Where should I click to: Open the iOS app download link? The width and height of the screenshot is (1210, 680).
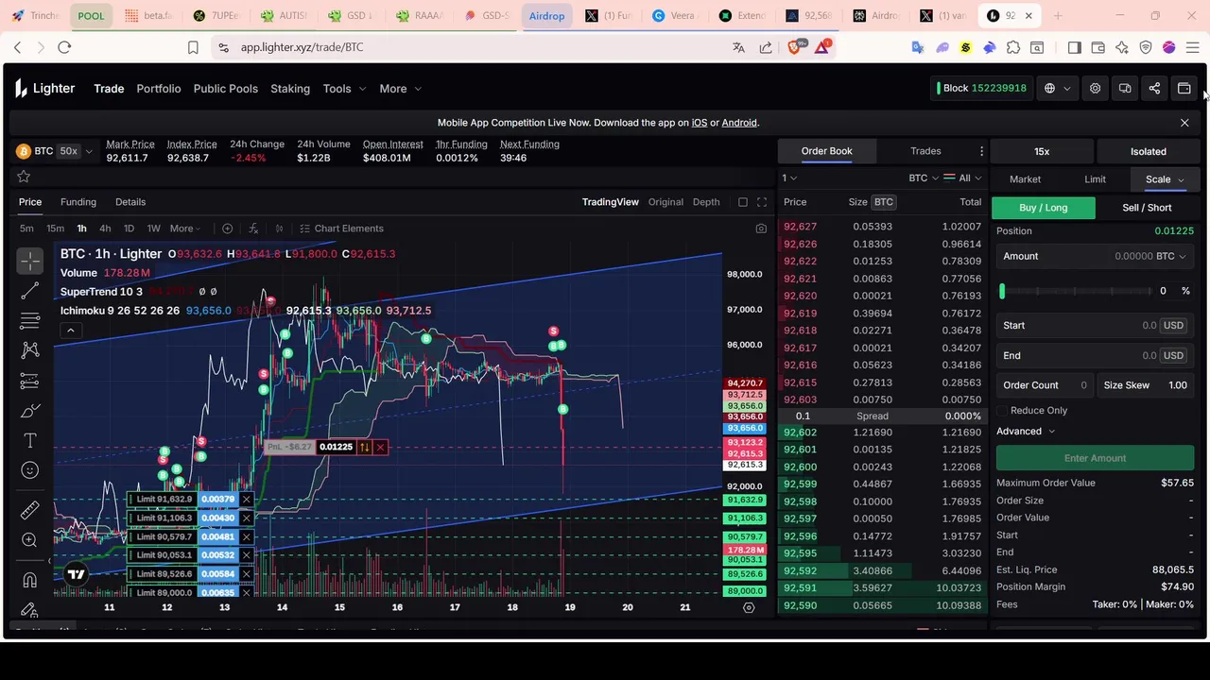coord(700,123)
